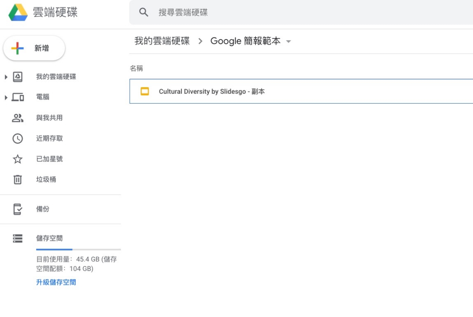Open the 垃圾桶 trash icon
Viewport: 473px width, 317px height.
18,179
